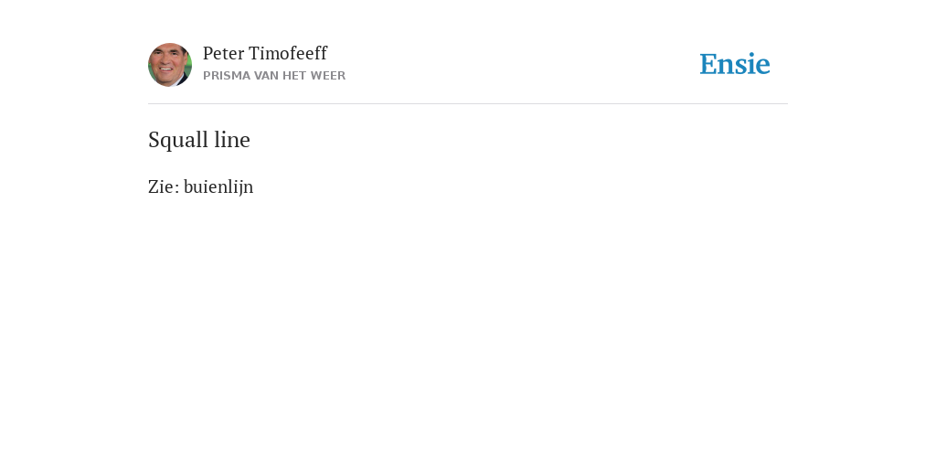Follow the buienlijn reference
Screen dimensions: 936x468
coord(218,186)
